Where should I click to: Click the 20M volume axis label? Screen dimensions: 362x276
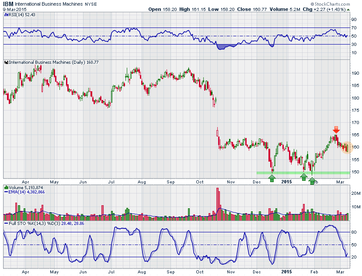coord(355,193)
